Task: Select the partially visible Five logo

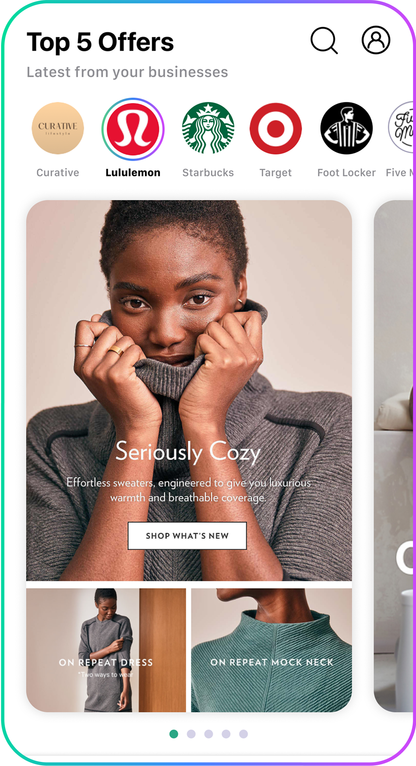Action: 401,127
